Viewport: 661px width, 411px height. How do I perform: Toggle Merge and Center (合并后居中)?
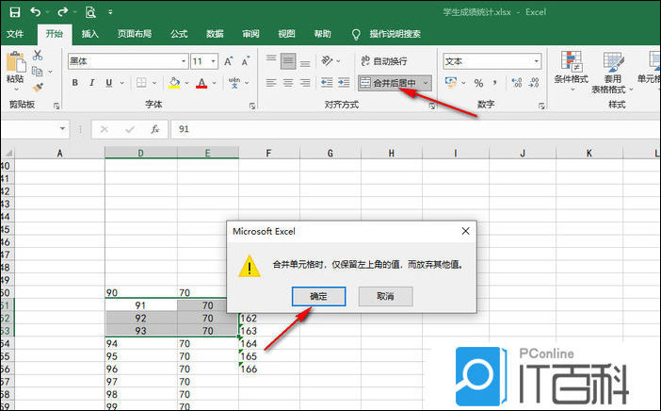(x=389, y=83)
